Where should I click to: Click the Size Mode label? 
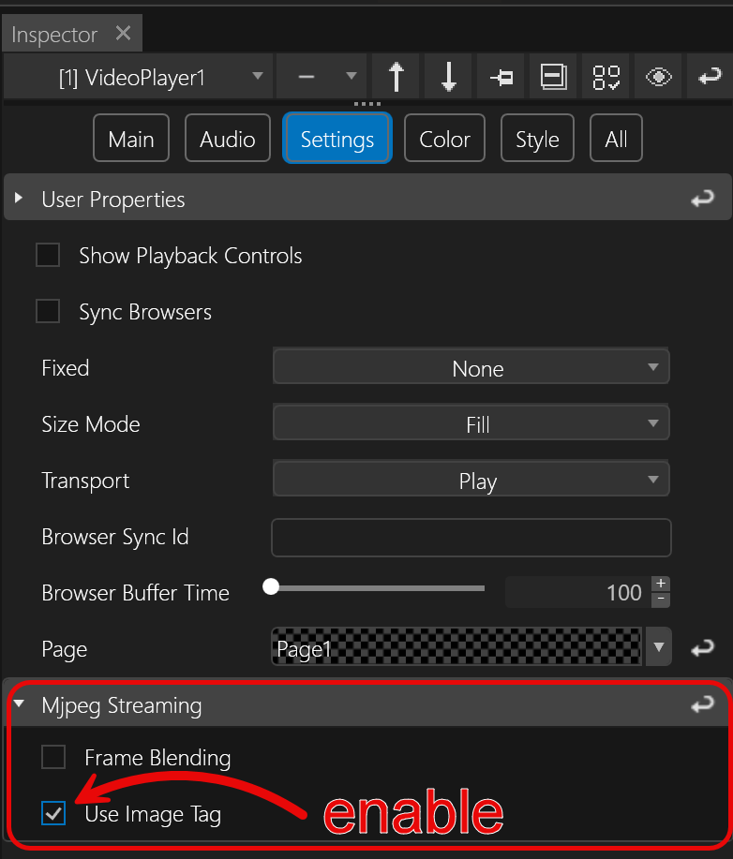click(x=91, y=424)
